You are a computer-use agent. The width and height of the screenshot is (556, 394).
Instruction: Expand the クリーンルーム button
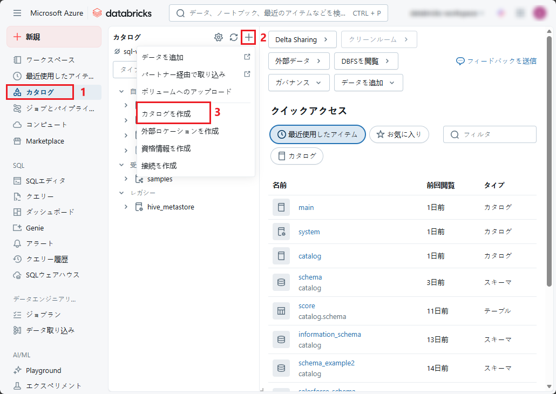(x=379, y=39)
